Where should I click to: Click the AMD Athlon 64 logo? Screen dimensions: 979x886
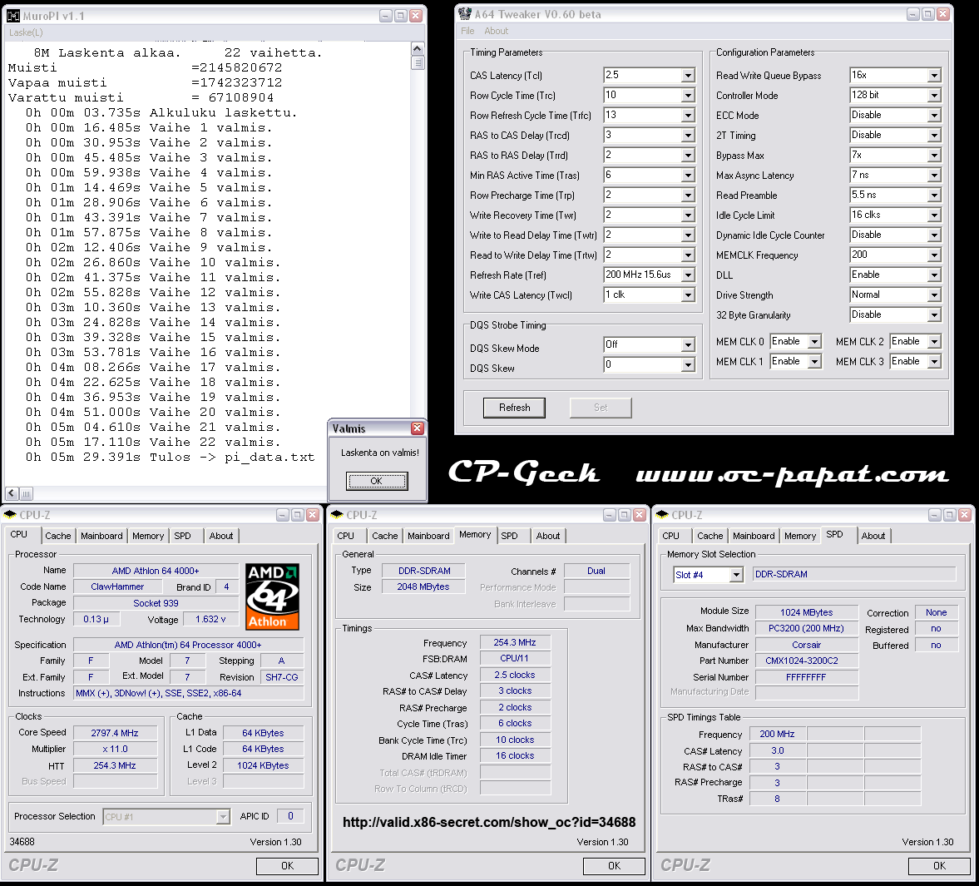[272, 596]
